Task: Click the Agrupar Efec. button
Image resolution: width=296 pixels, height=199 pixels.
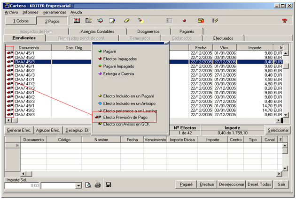Action: coord(48,130)
